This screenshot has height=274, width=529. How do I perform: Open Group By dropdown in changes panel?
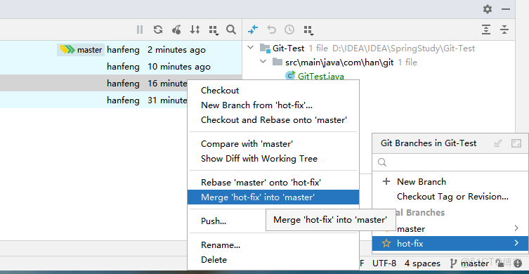pyautogui.click(x=308, y=30)
